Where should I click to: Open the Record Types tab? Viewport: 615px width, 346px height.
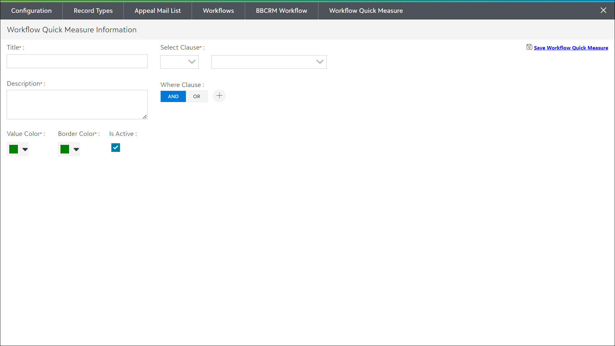click(93, 11)
